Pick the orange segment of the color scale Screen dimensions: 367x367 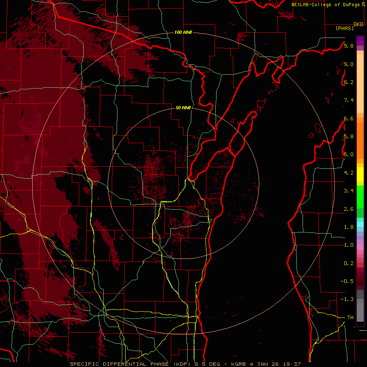[x=360, y=141]
